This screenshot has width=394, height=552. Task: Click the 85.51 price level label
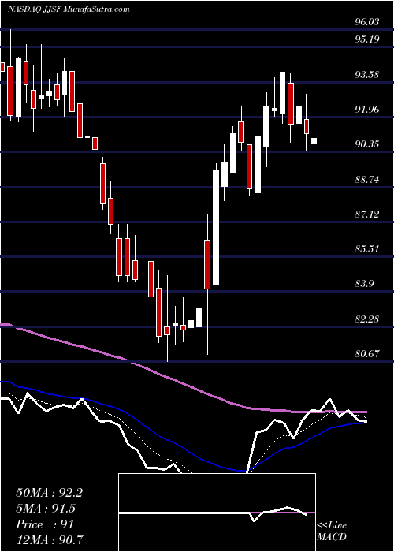[367, 249]
